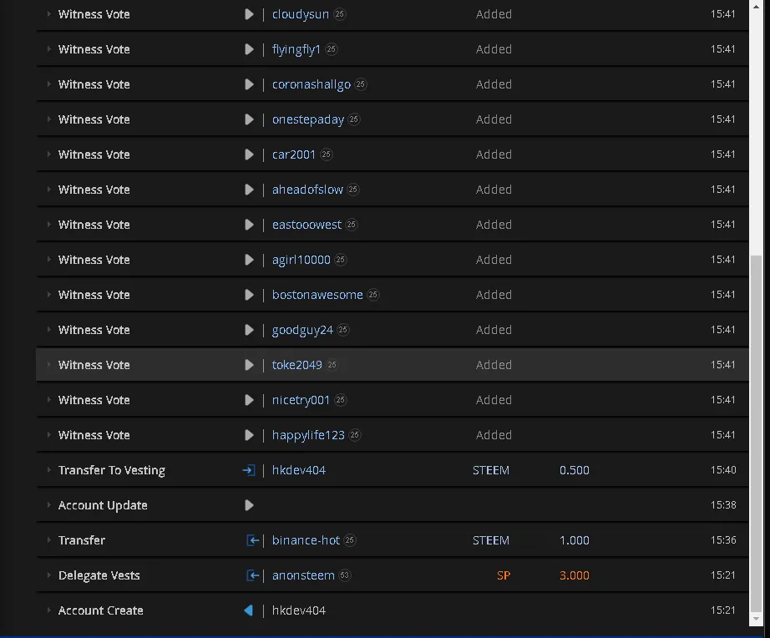Click the play icon in the aheadofslow row
Image resolution: width=770 pixels, height=638 pixels.
click(249, 190)
